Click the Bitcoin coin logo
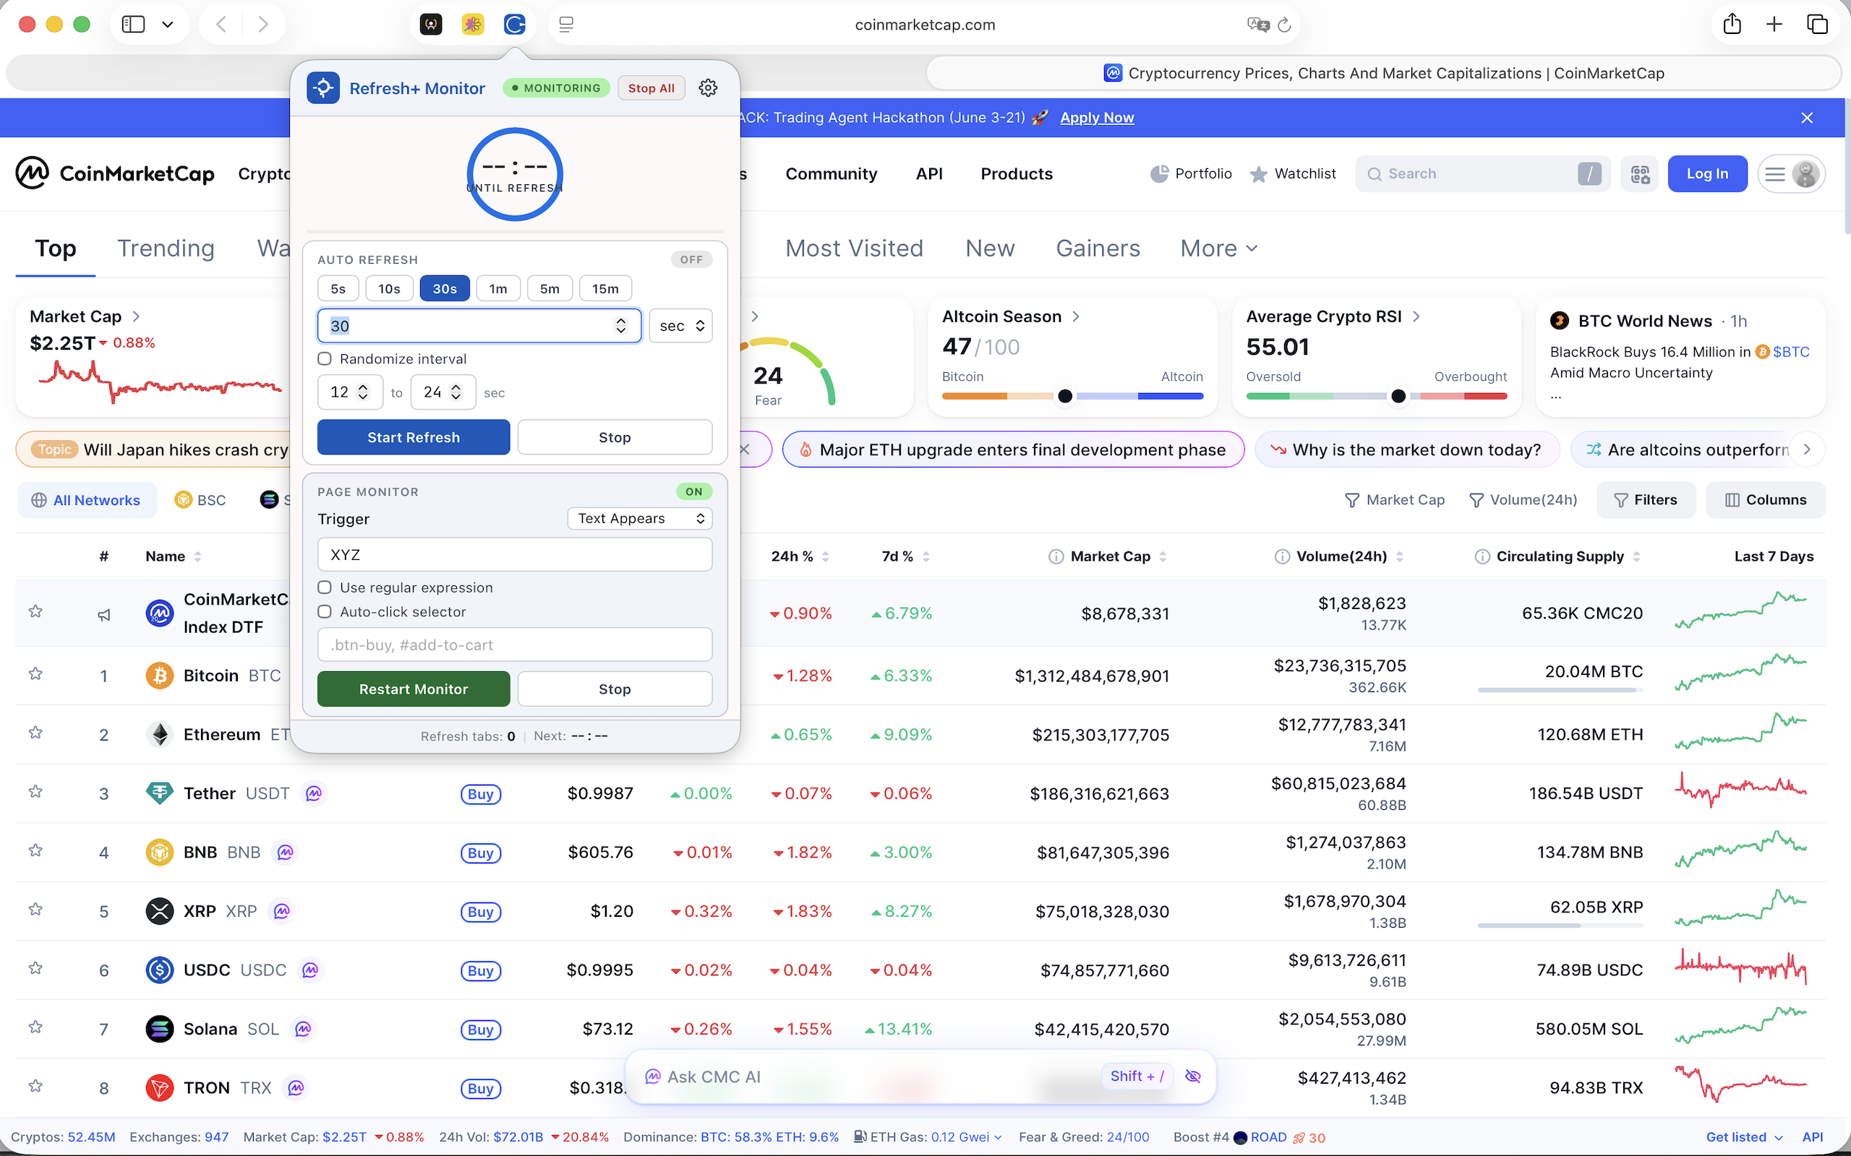This screenshot has height=1156, width=1851. pos(159,675)
